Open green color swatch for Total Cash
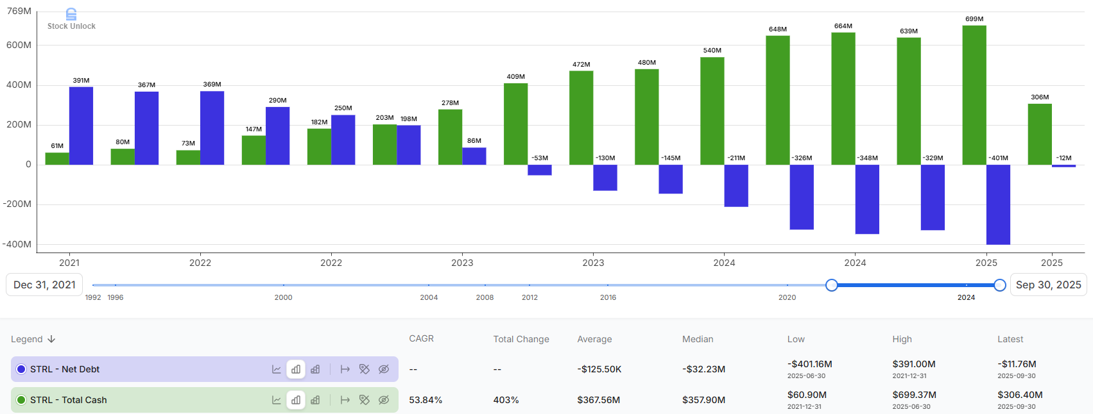1093x414 pixels. (x=21, y=400)
